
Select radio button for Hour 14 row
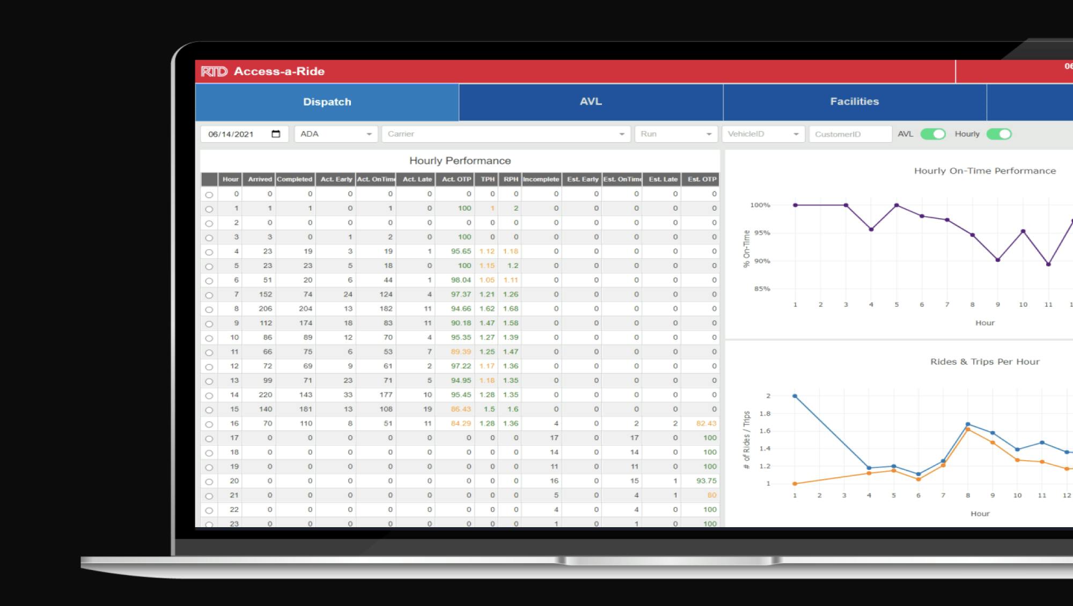pos(209,395)
